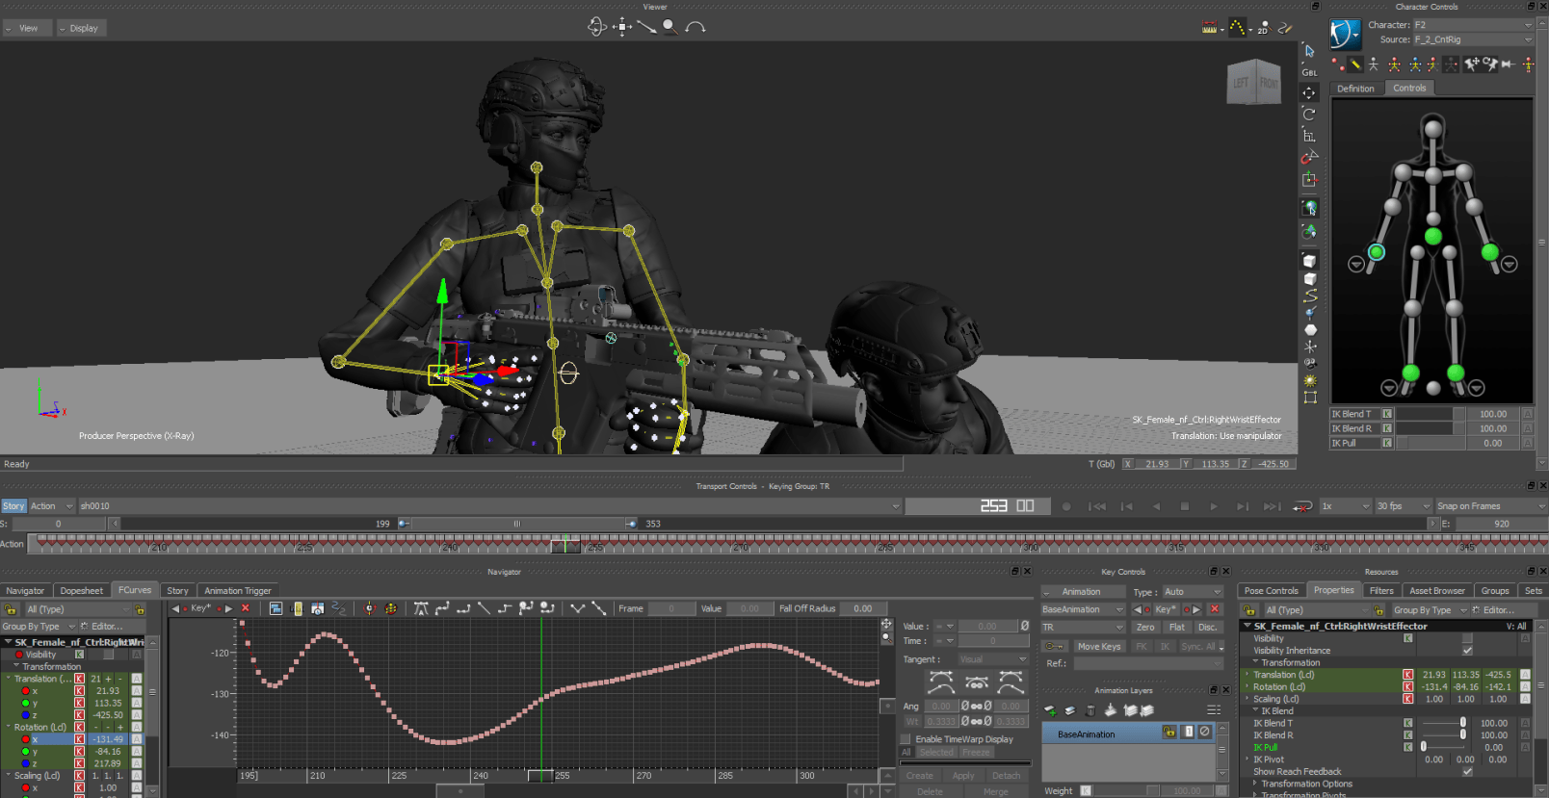Click the Move Keys button
Image resolution: width=1549 pixels, height=798 pixels.
[1098, 647]
